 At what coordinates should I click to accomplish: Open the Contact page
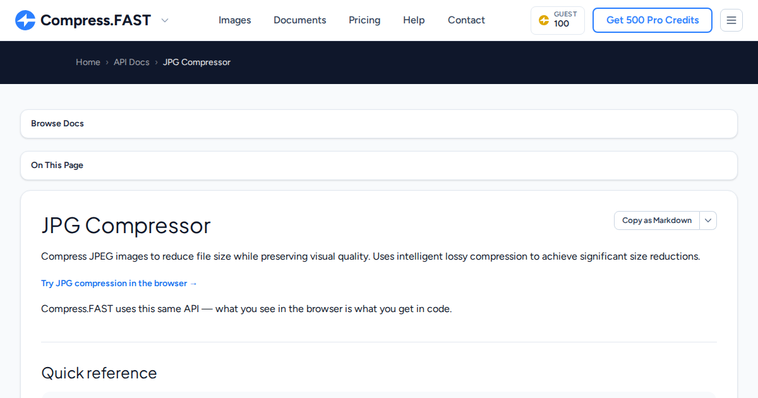466,20
